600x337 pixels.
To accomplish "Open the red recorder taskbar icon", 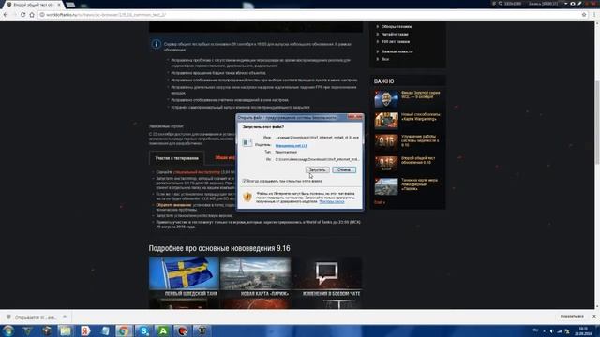I will (183, 330).
